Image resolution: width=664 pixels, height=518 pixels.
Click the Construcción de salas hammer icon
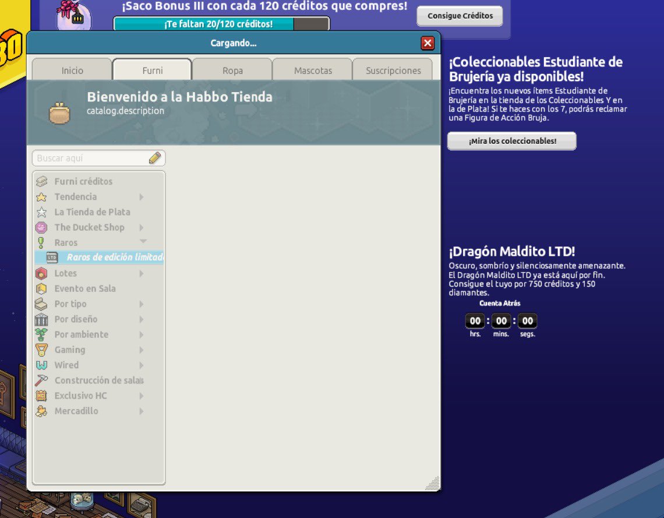point(41,380)
